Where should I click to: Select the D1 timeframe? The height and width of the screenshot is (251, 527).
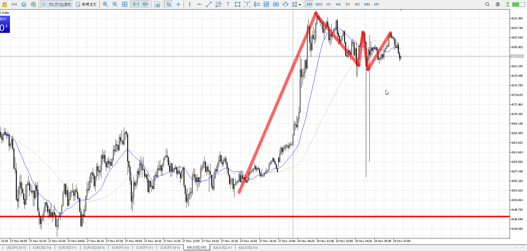pyautogui.click(x=348, y=4)
